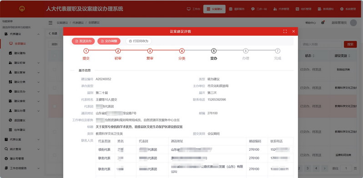Expand the 建议复审 chevron
This screenshot has height=178, width=363.
(x=38, y=72)
